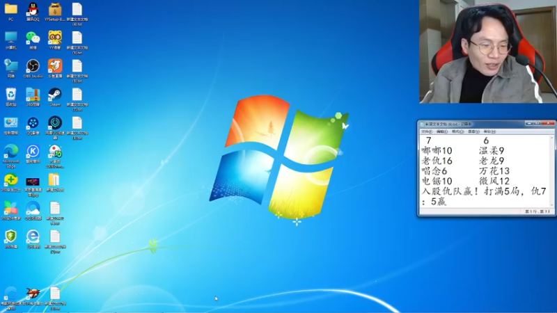Open Notepad 查看(V) menu
Image resolution: width=557 pixels, height=313 pixels.
click(x=473, y=131)
